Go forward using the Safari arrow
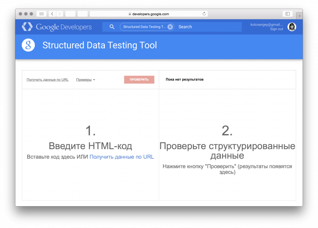The image size is (318, 228). [59, 14]
